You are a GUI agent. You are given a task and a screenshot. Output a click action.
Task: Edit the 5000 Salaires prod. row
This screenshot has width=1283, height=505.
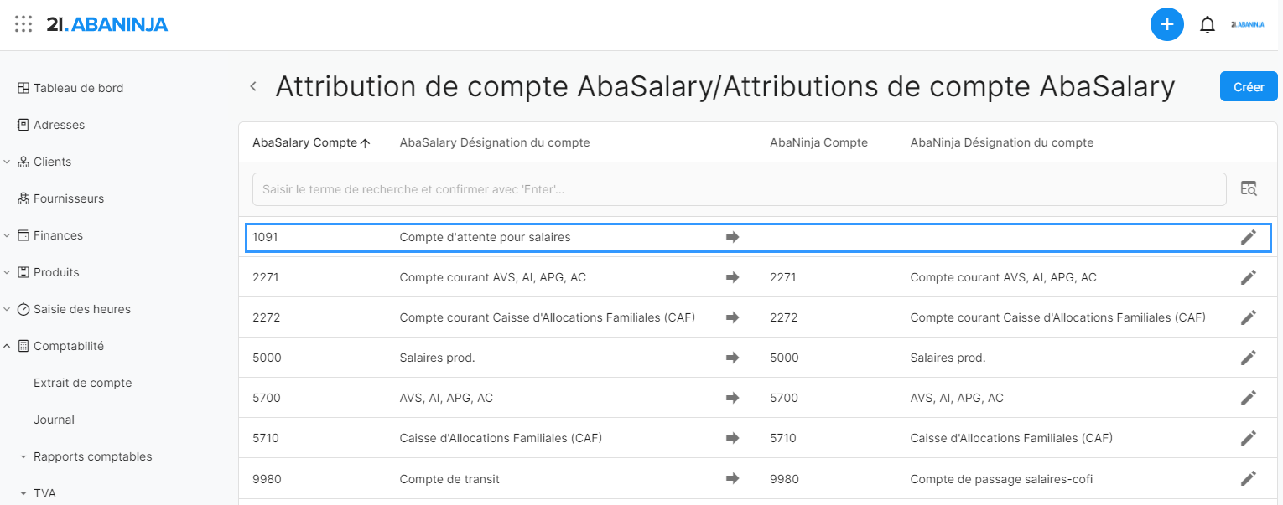click(1249, 358)
